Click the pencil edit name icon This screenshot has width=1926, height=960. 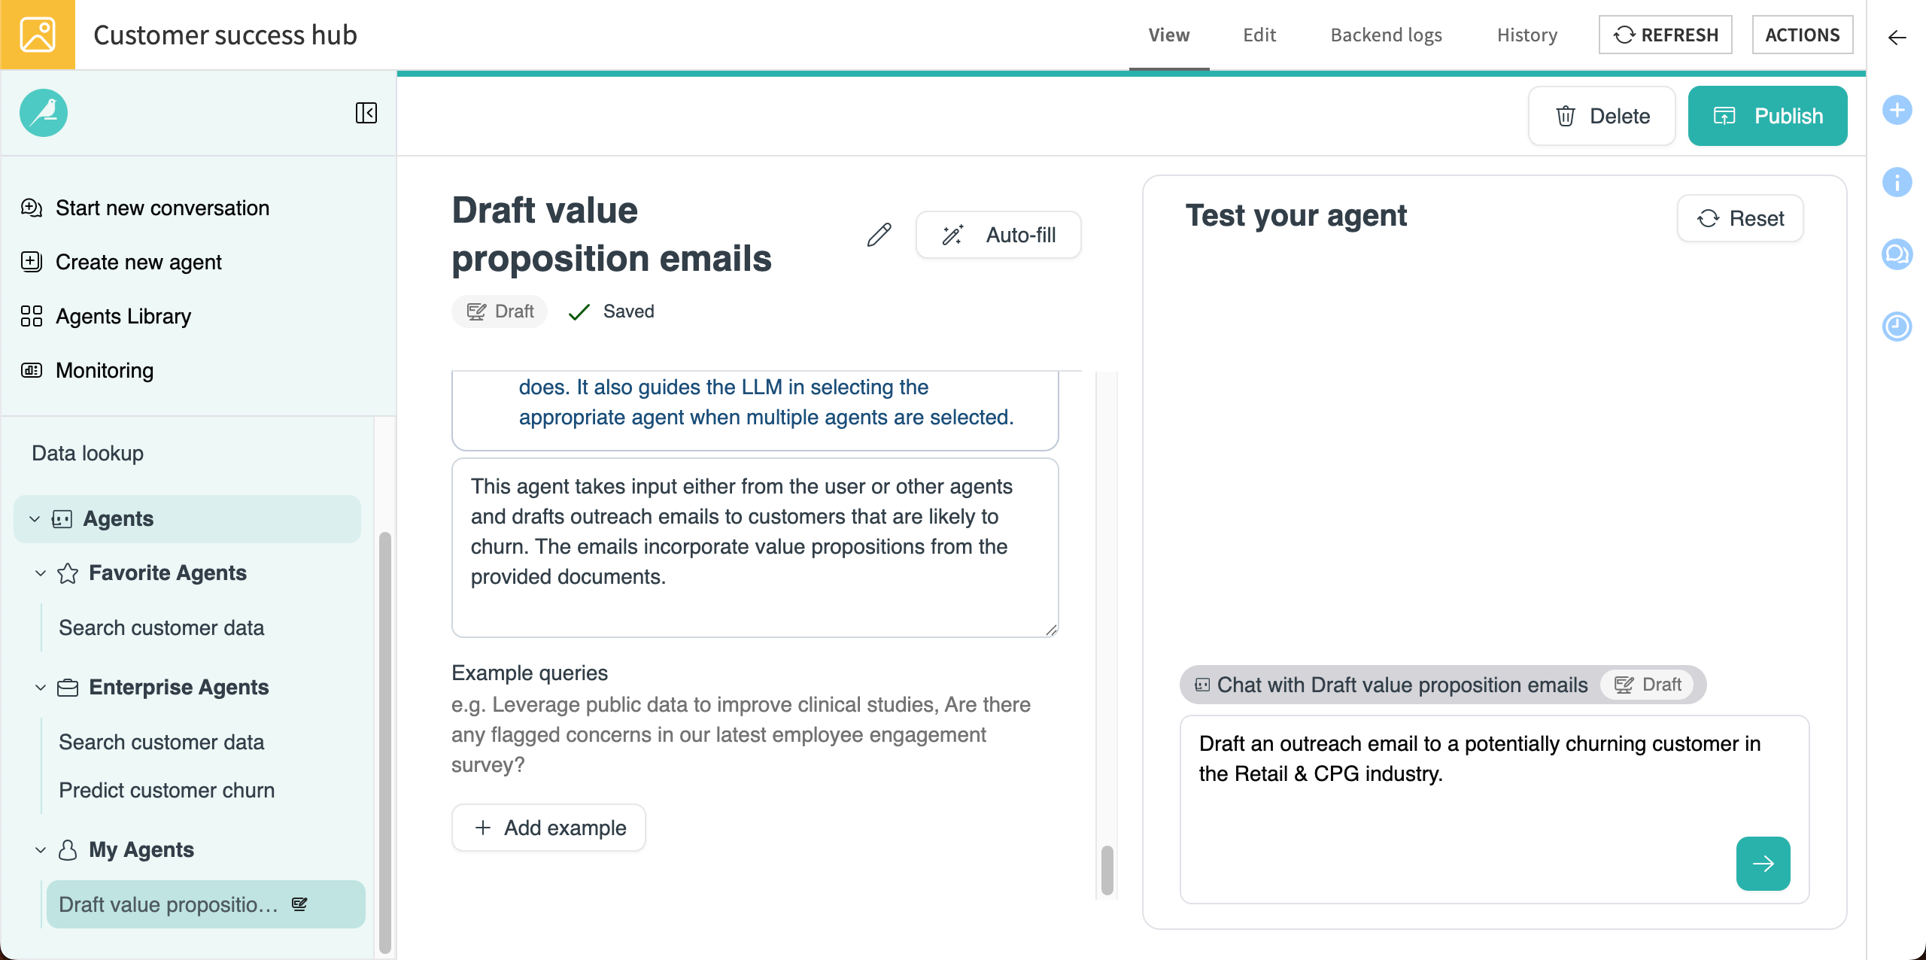pos(879,235)
